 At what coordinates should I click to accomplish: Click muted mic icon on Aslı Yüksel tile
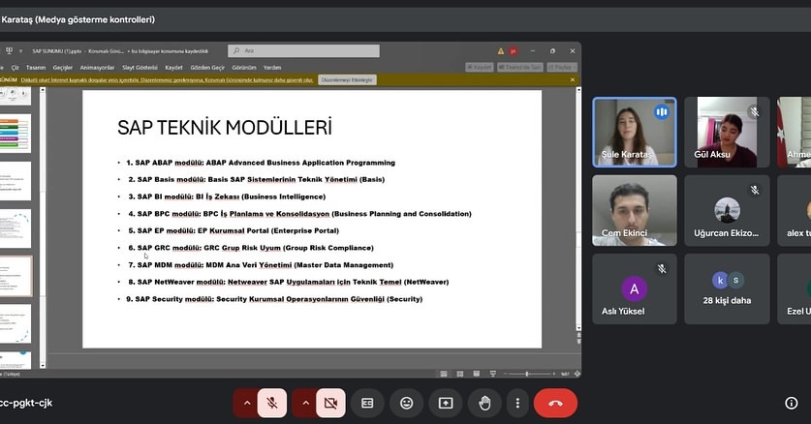point(662,268)
